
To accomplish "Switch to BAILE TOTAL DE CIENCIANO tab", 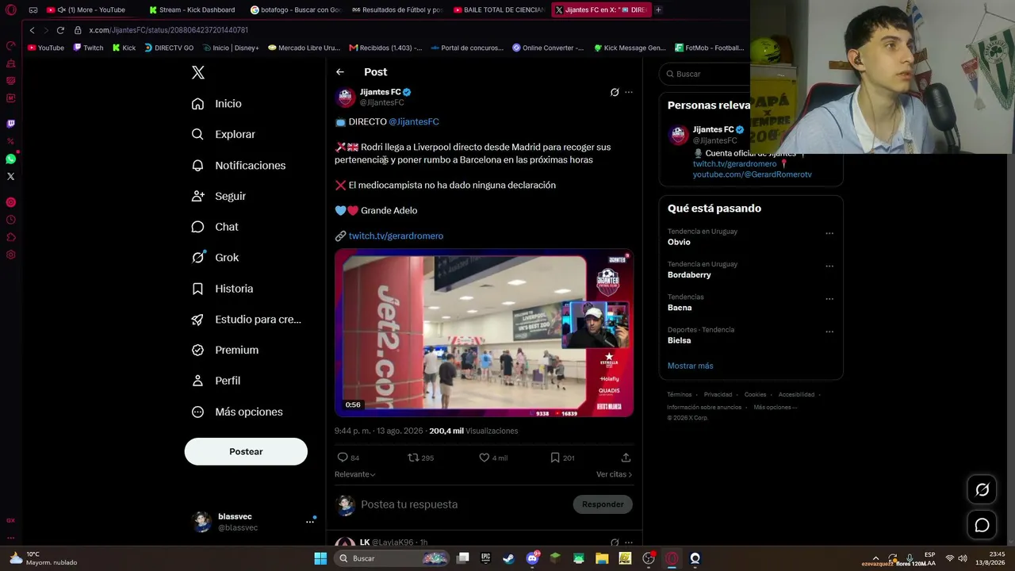I will click(499, 10).
